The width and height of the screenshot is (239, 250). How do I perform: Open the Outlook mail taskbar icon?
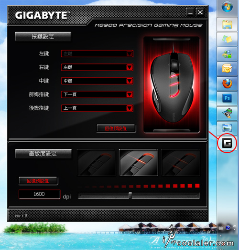[x=227, y=69]
